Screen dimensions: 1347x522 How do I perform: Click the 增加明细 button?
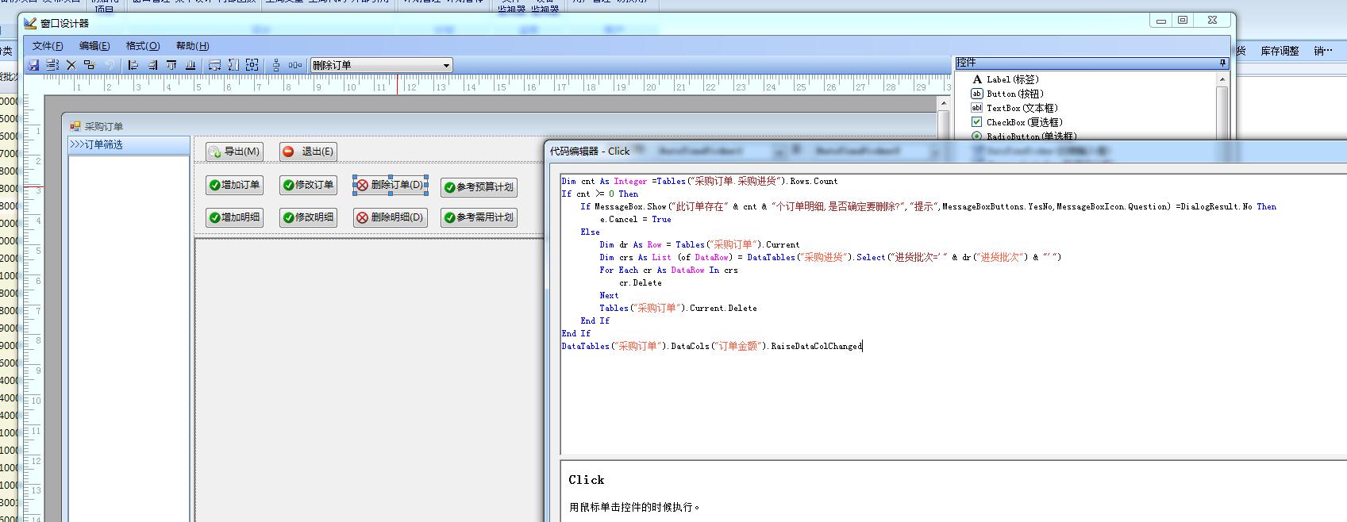click(x=234, y=217)
